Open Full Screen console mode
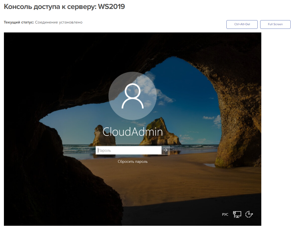This screenshot has width=294, height=228. pyautogui.click(x=275, y=24)
